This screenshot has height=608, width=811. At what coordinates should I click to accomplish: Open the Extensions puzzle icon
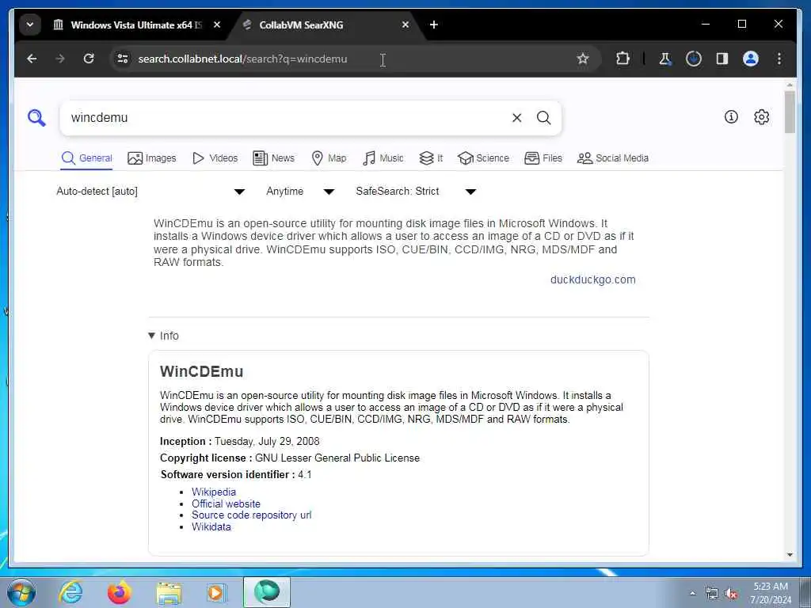coord(623,59)
